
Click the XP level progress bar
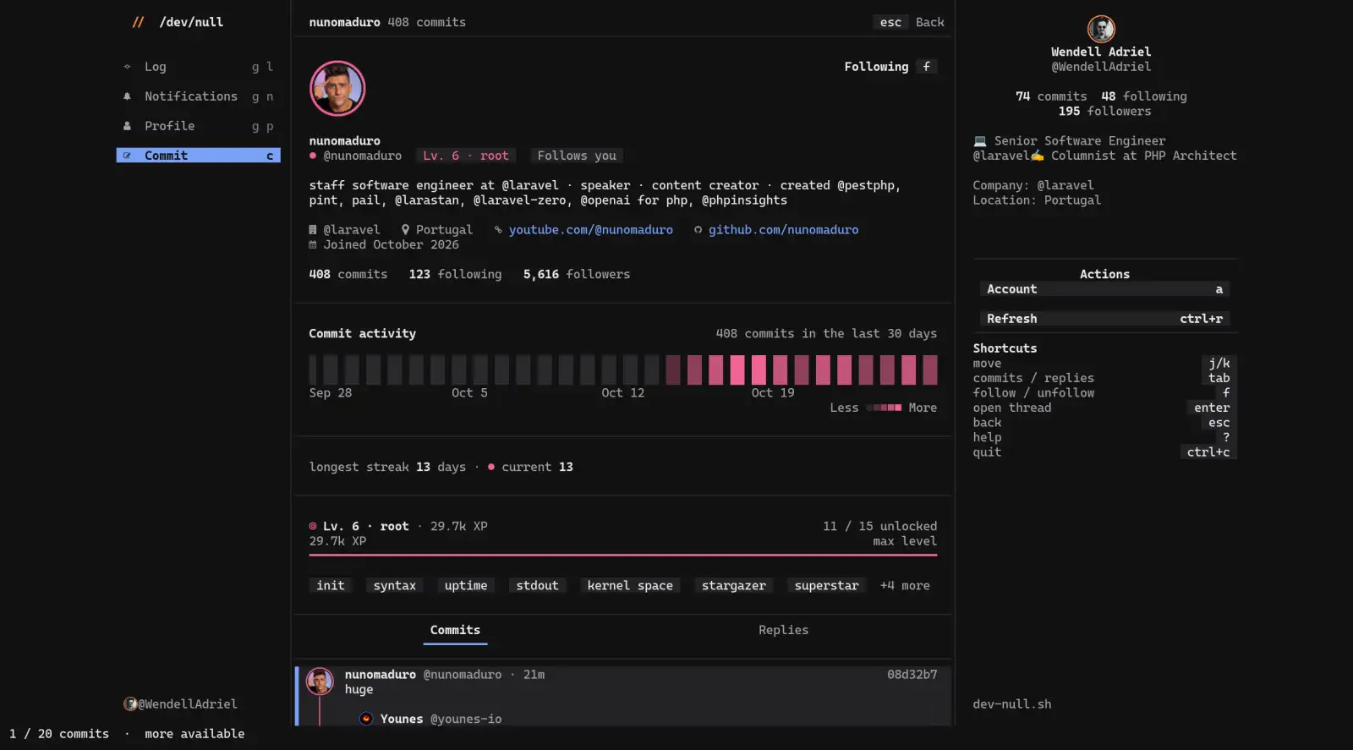623,556
